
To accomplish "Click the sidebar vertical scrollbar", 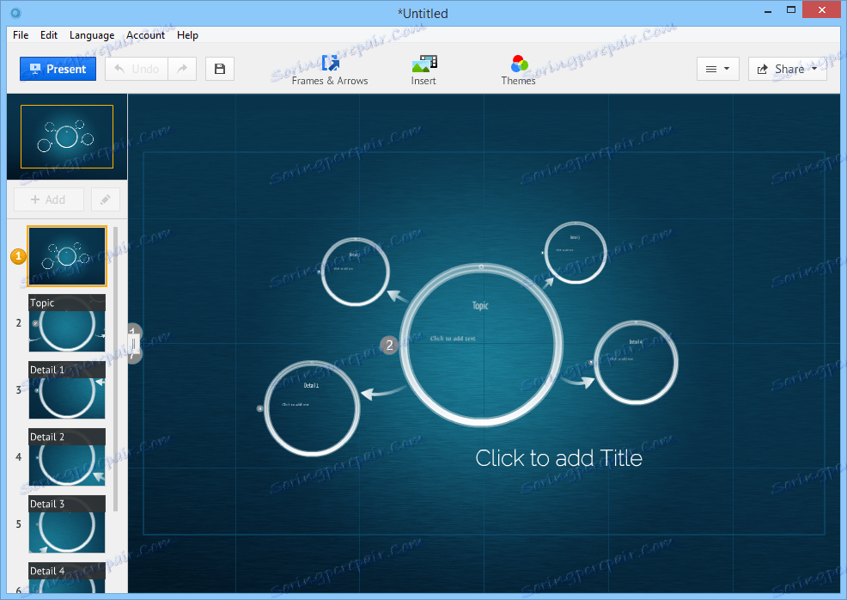I will coord(116,369).
